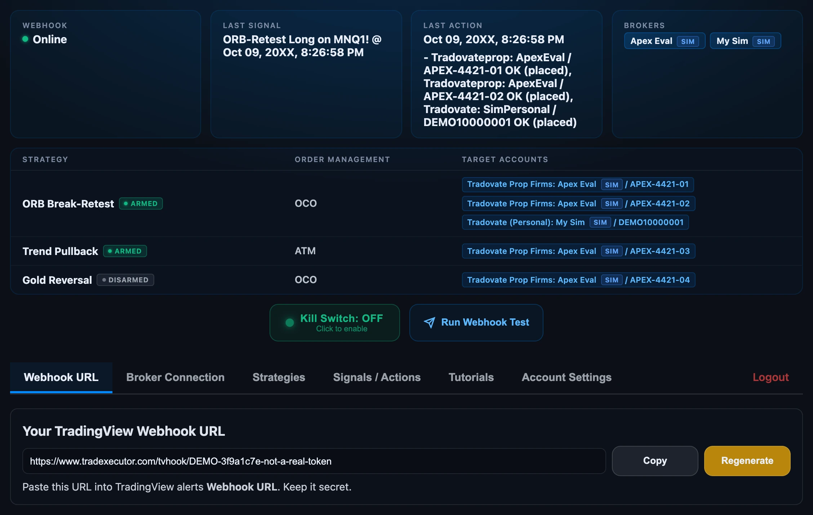Click OCO value in ORB Break-Retest row

pyautogui.click(x=306, y=203)
